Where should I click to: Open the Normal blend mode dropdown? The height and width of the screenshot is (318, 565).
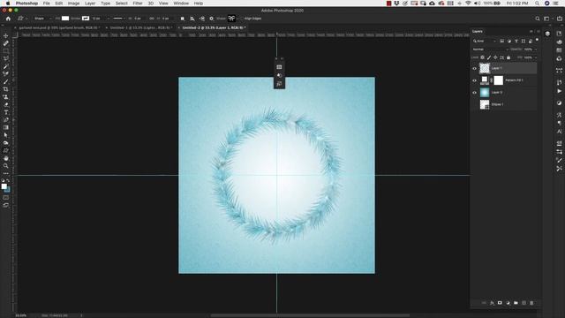pos(490,49)
